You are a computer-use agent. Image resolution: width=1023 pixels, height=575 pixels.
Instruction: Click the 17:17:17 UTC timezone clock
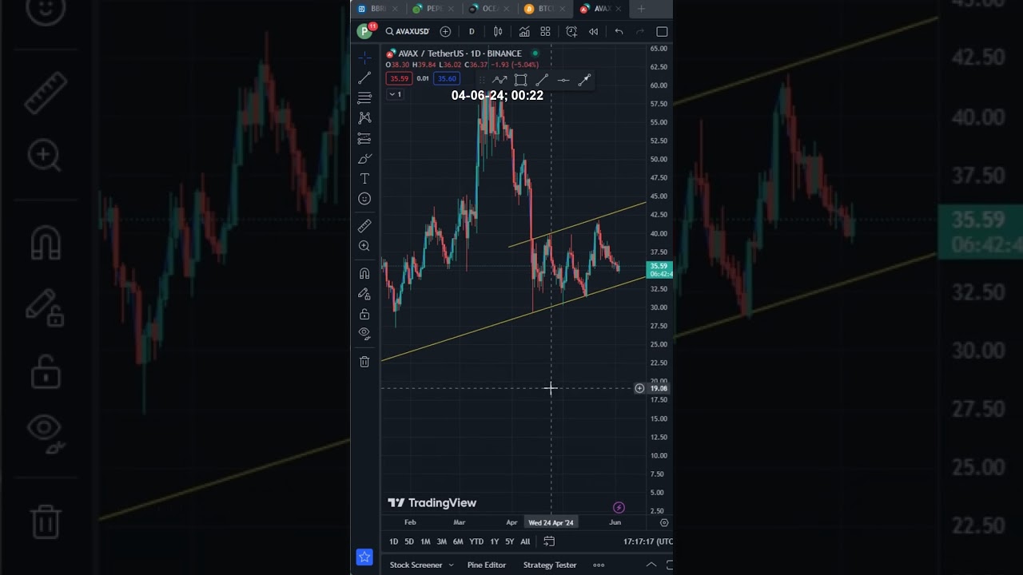click(x=647, y=541)
